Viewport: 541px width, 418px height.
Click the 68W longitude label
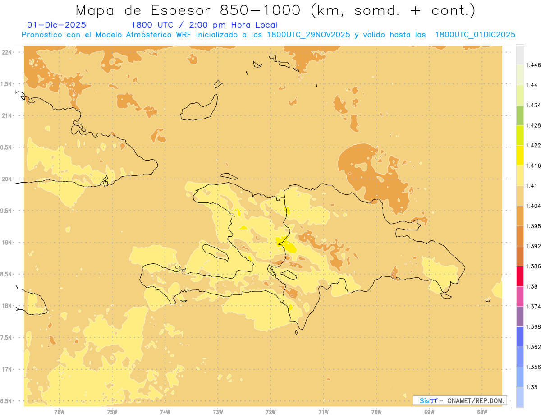pyautogui.click(x=482, y=412)
